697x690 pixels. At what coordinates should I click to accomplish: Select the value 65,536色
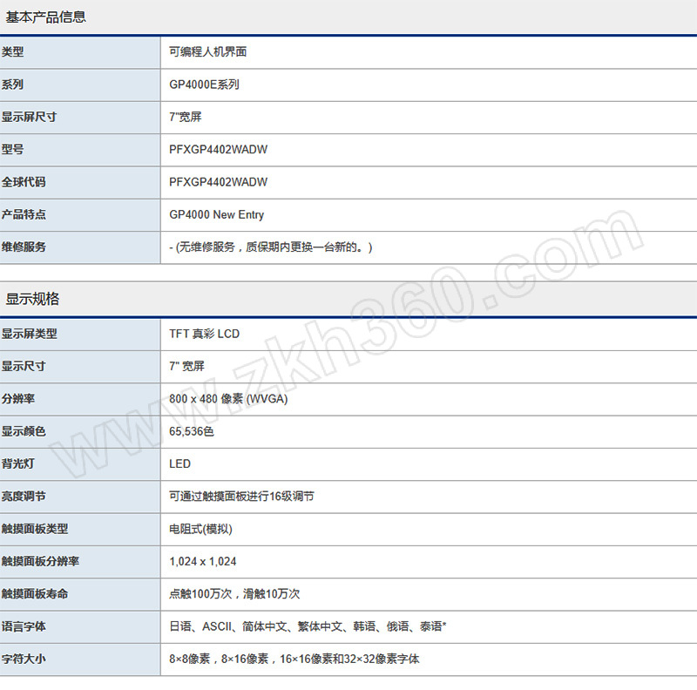pyautogui.click(x=192, y=431)
